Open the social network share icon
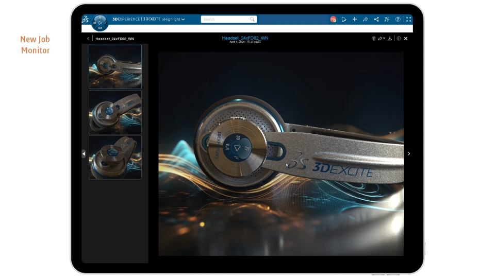 [376, 19]
